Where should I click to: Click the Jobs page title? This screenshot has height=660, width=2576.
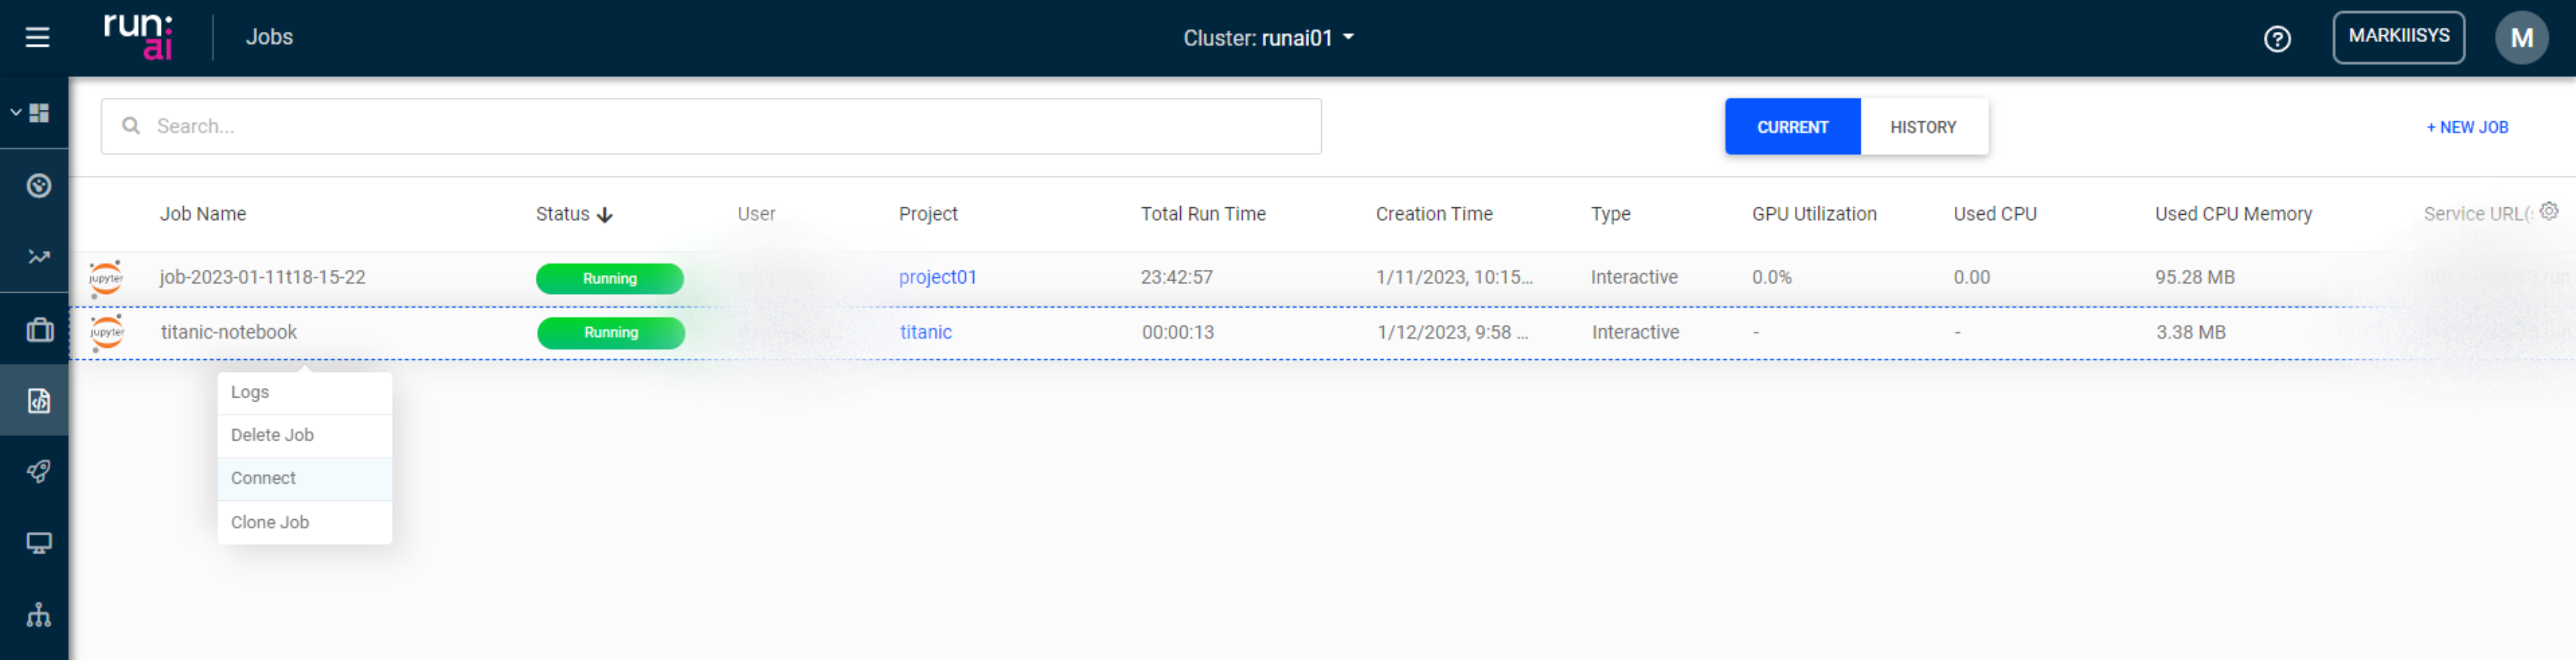tap(269, 37)
